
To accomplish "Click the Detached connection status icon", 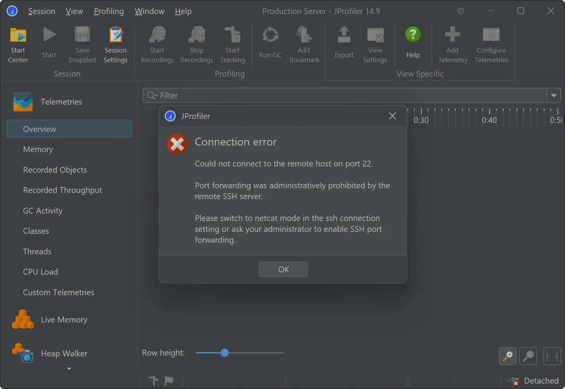I will (514, 381).
